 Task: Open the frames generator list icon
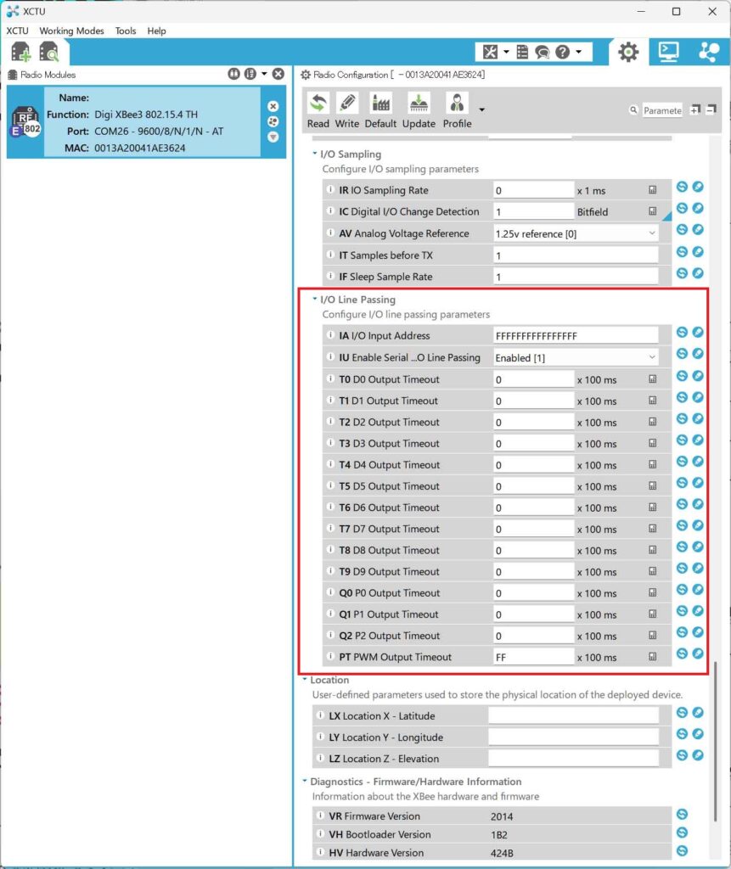(522, 52)
